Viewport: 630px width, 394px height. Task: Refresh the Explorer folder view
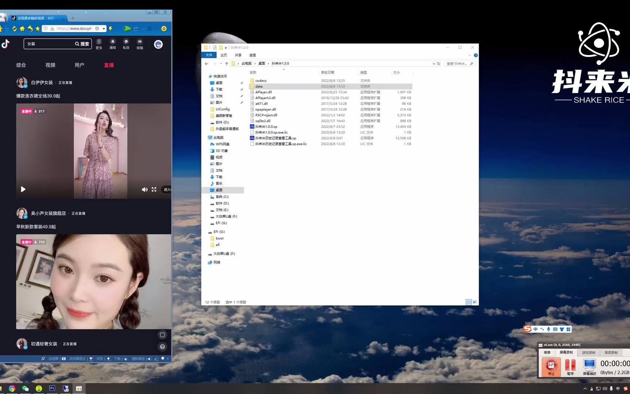[439, 63]
